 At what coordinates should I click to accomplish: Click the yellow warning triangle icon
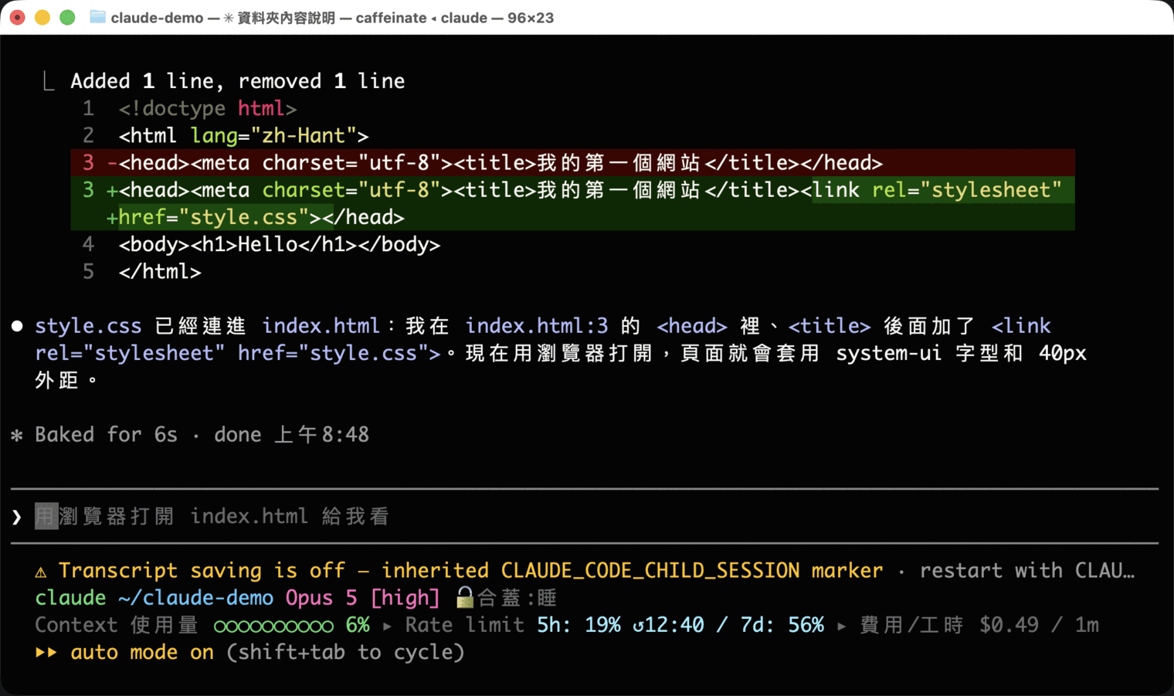(41, 572)
